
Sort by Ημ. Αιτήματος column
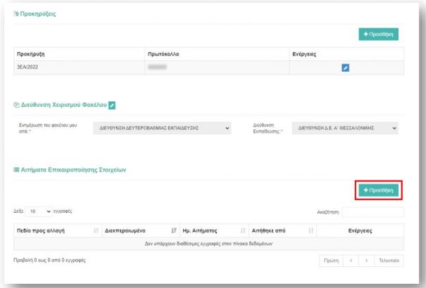point(214,230)
